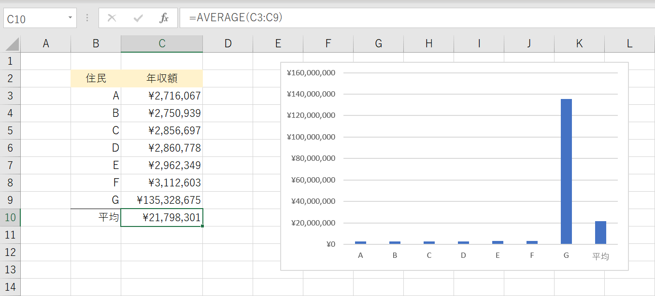Image resolution: width=655 pixels, height=296 pixels.
Task: Select column C header
Action: coord(162,43)
